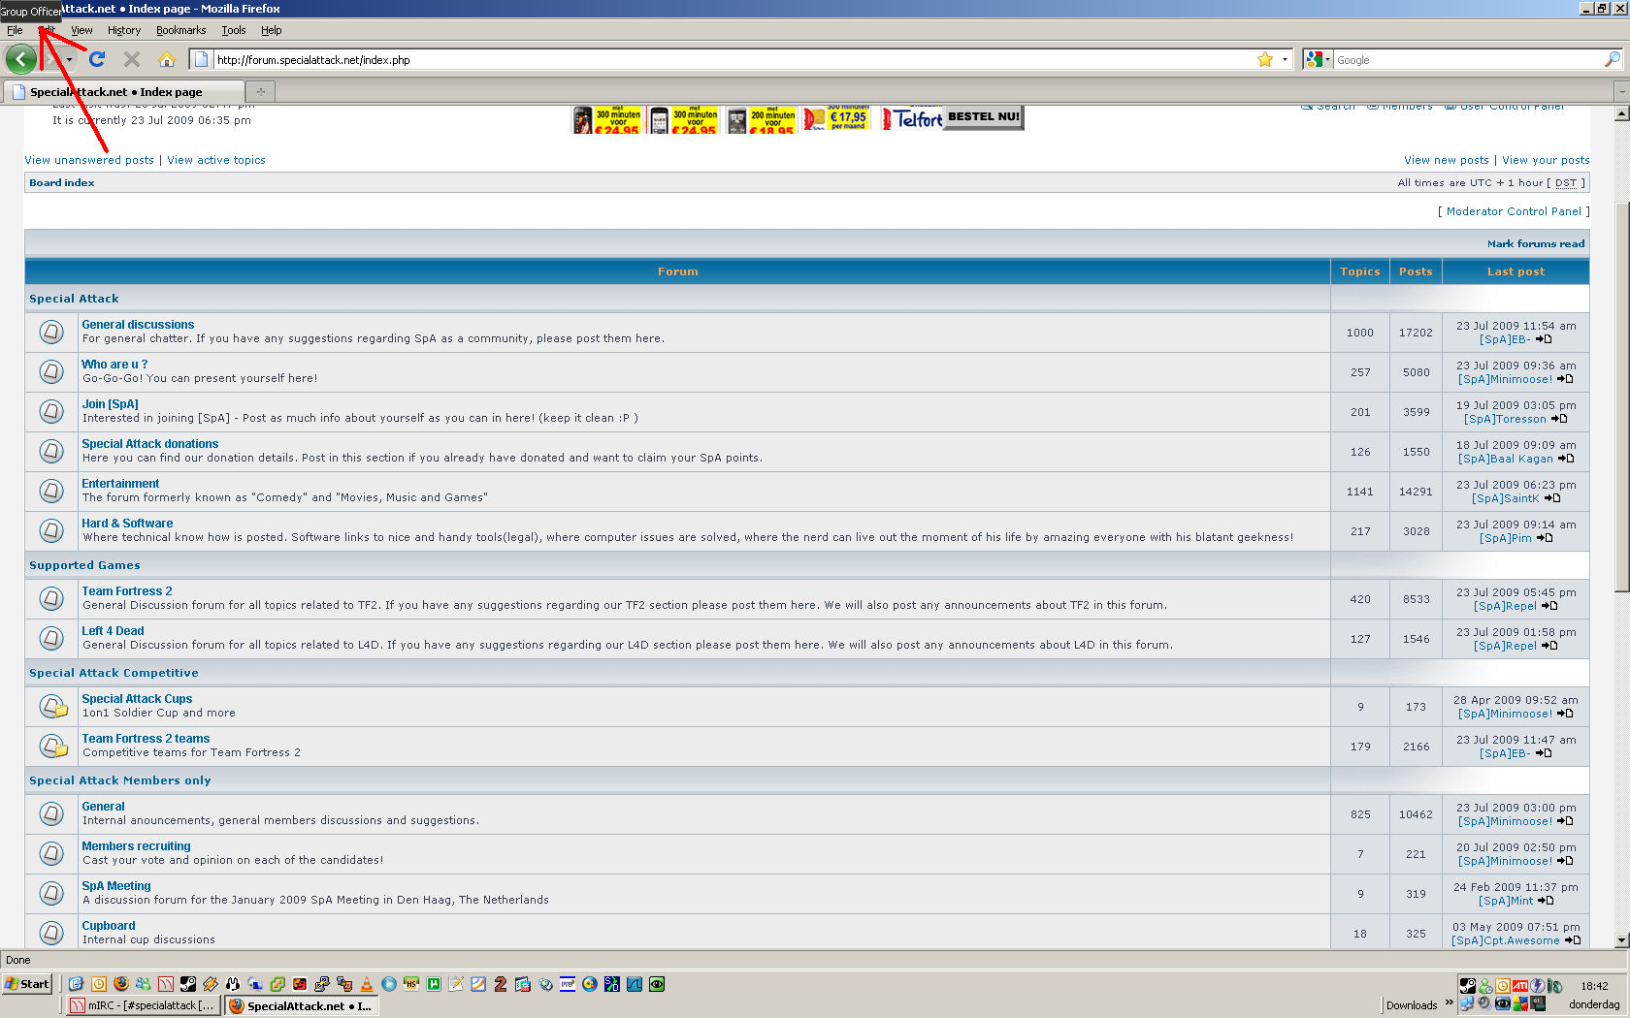Click the Steam icon in system tray

(1468, 986)
